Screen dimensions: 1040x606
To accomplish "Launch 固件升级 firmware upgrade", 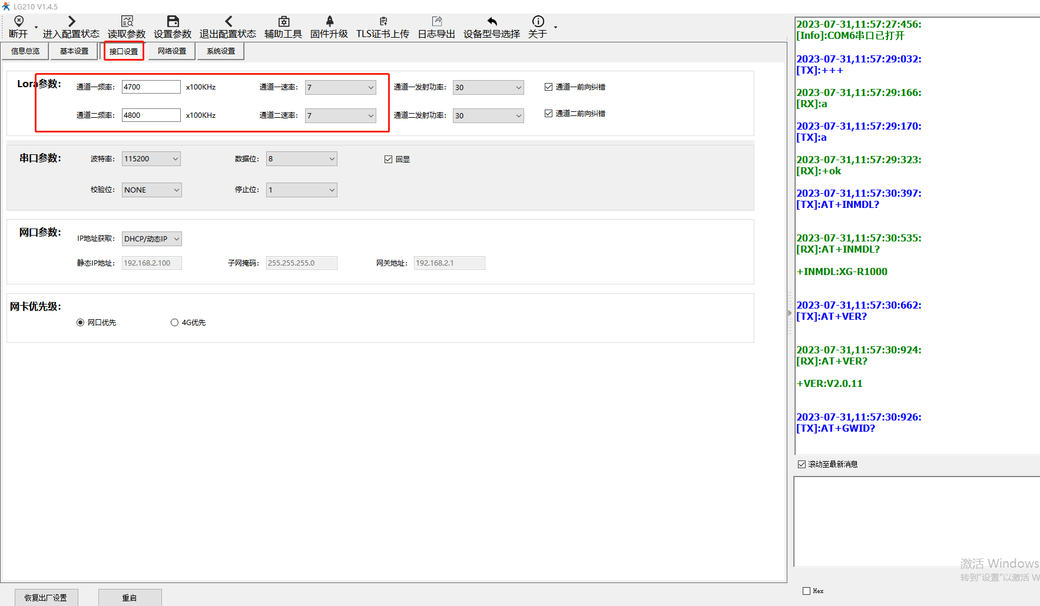I will (x=329, y=22).
